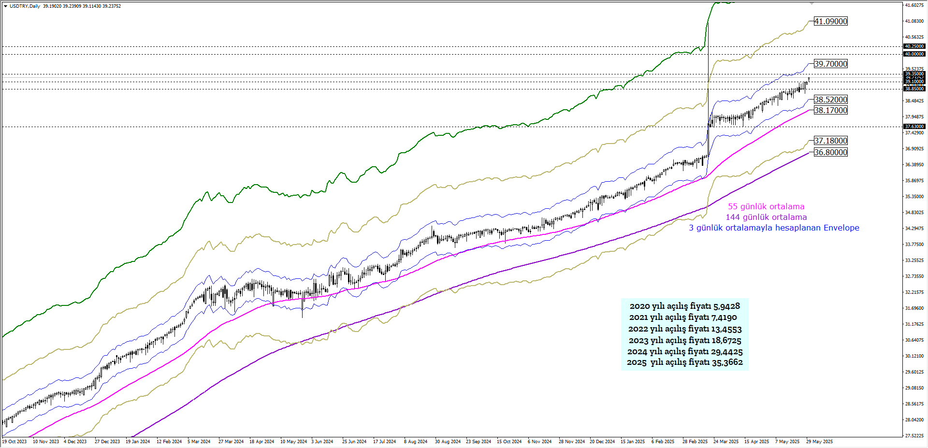Click the '27 Dec 2023' date axis label
Screen dimensions: 928x448
pos(107,442)
